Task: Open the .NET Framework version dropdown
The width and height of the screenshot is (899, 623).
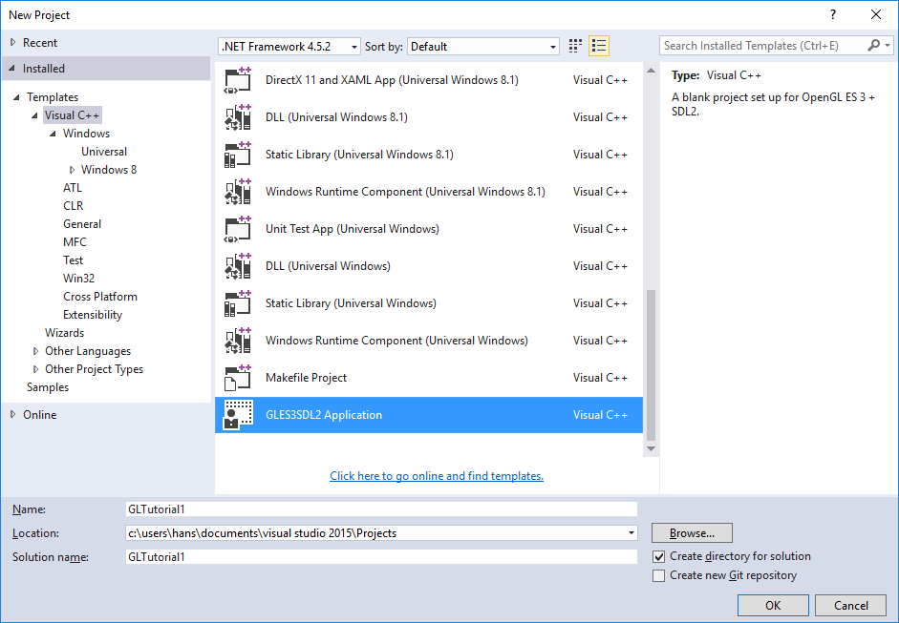Action: click(x=289, y=47)
